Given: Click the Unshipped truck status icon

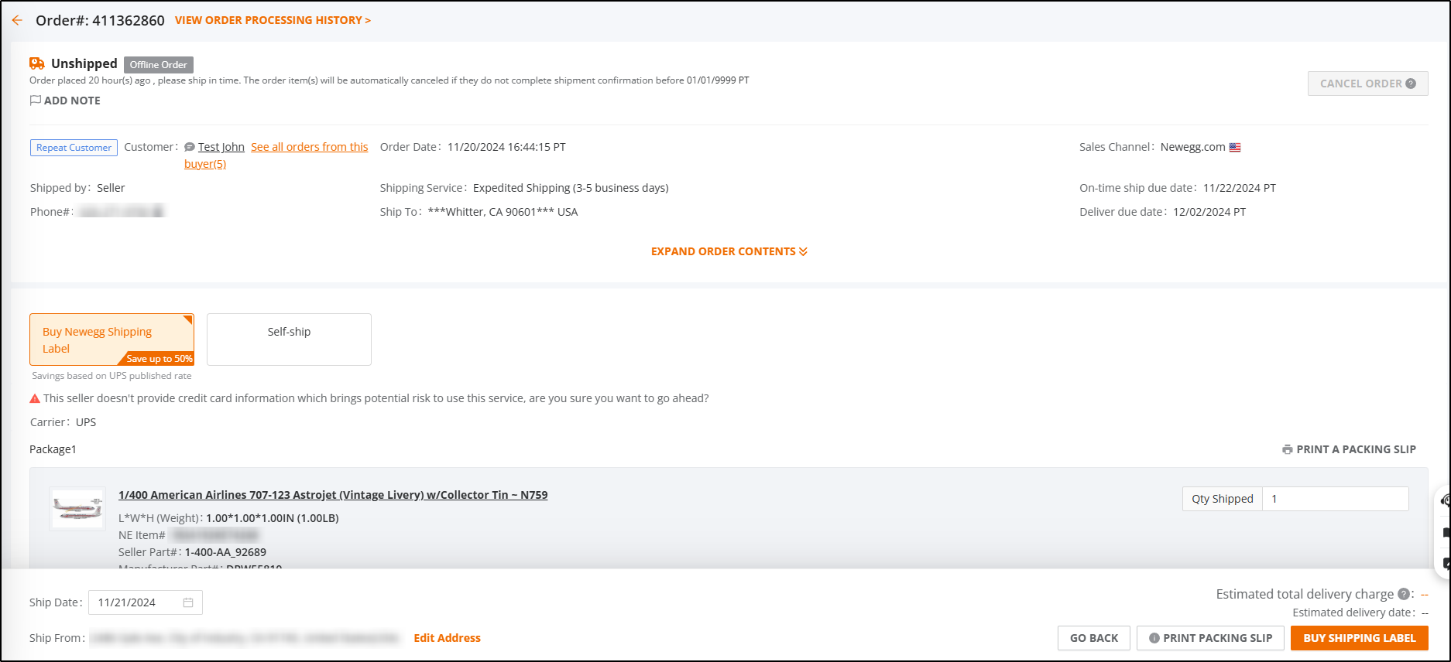Looking at the screenshot, I should pyautogui.click(x=37, y=63).
